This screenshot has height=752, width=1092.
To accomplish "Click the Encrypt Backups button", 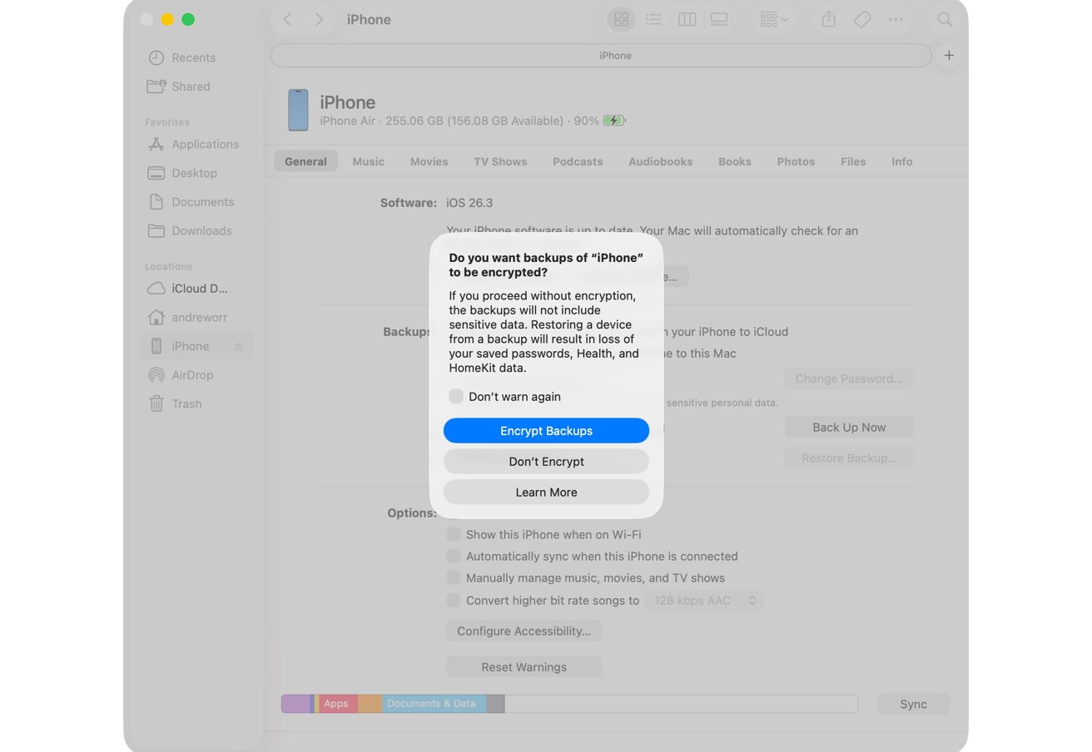I will click(546, 430).
